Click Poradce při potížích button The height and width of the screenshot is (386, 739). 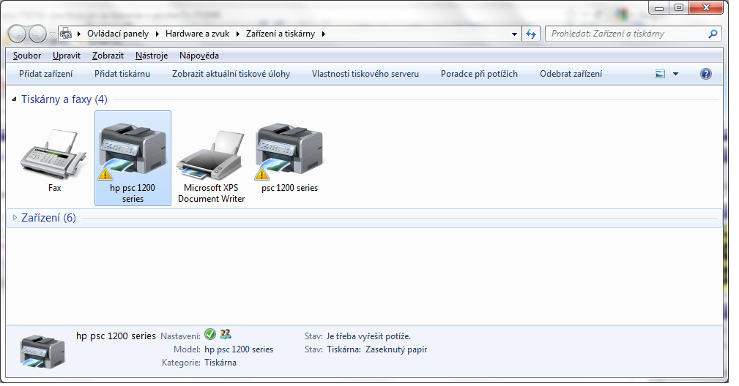[x=479, y=74]
